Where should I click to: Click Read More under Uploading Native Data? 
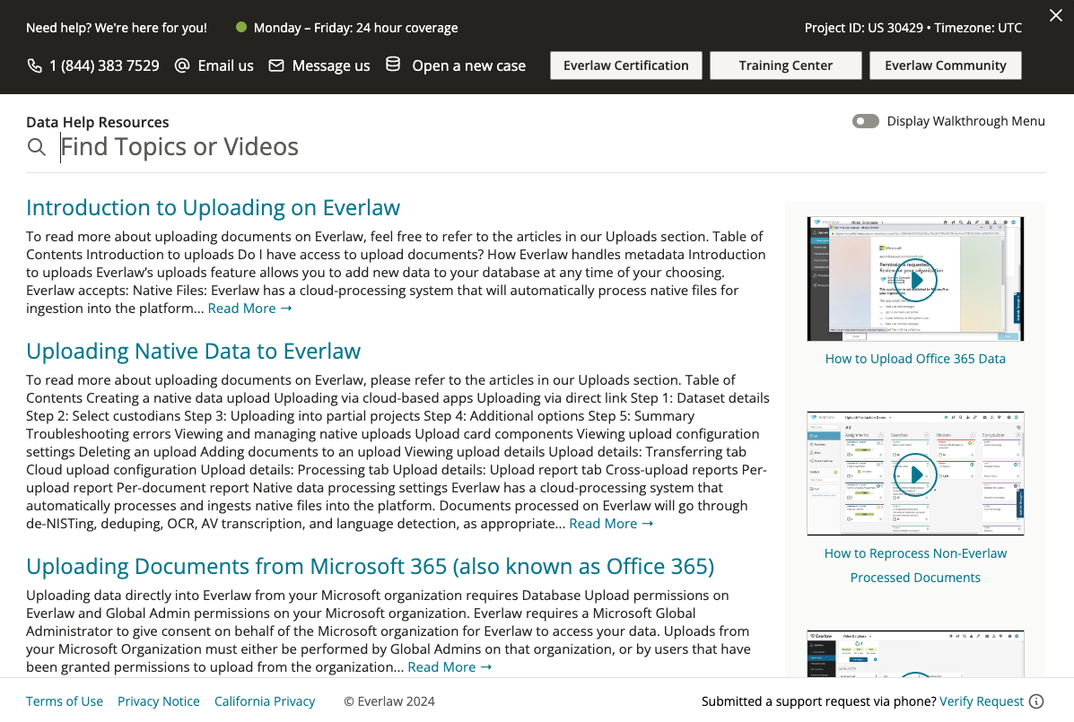pos(611,524)
